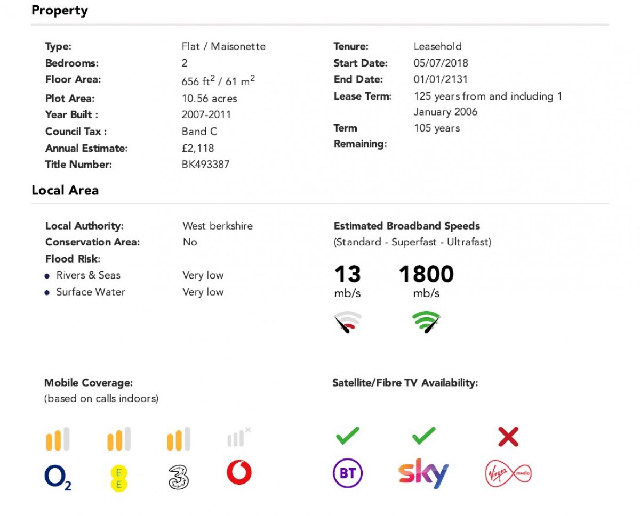
Task: Click the EE network logo
Action: (118, 478)
